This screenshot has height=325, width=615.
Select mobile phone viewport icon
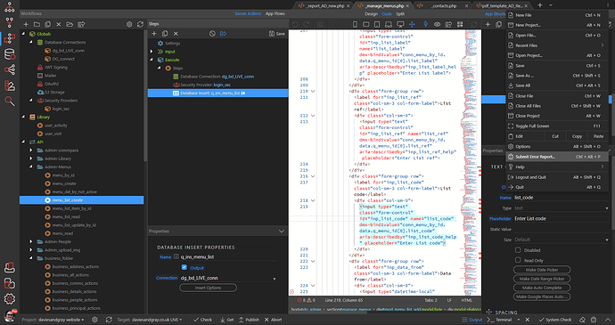point(355,24)
